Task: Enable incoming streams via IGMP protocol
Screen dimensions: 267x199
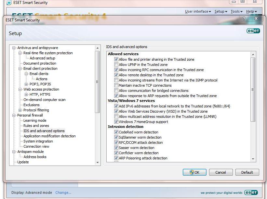Action: (116, 80)
